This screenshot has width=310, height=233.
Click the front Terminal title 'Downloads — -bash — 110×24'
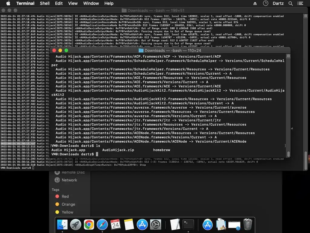[x=173, y=51]
